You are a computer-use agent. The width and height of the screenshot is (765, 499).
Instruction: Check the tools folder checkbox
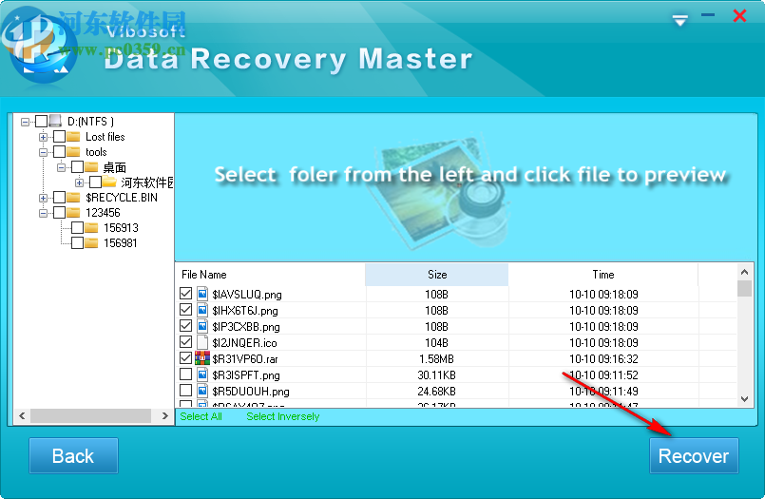click(60, 152)
